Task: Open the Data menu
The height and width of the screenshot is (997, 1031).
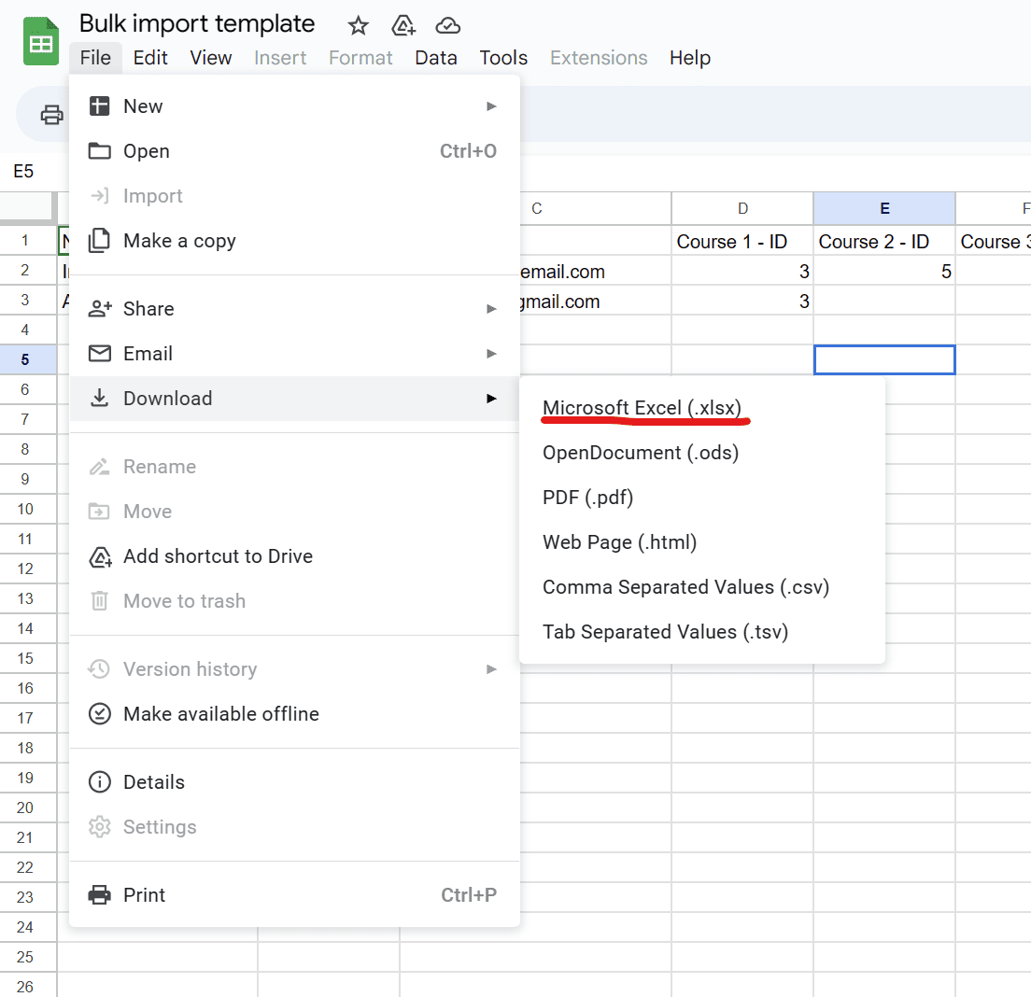Action: (436, 58)
